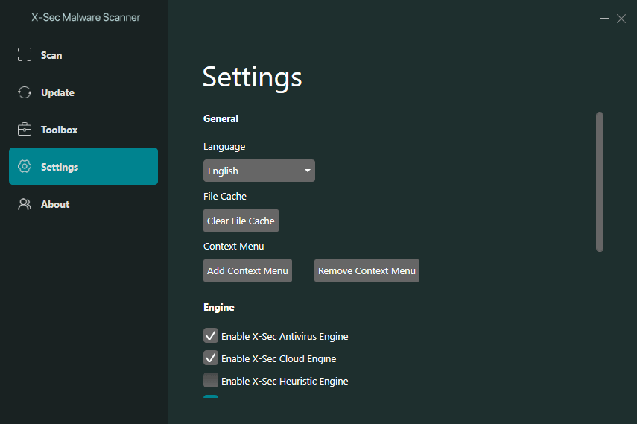Click the Scan viewfinder icon in sidebar
The width and height of the screenshot is (637, 424).
pos(25,54)
